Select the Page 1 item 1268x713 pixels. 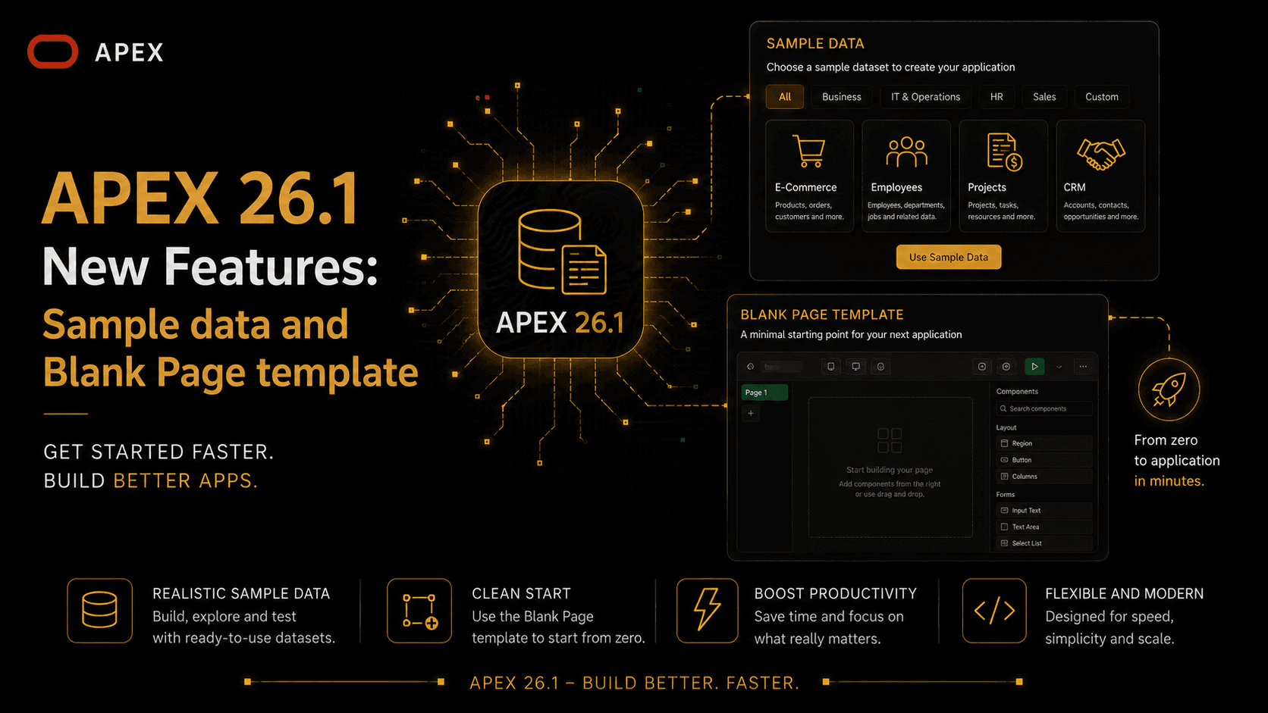point(764,392)
